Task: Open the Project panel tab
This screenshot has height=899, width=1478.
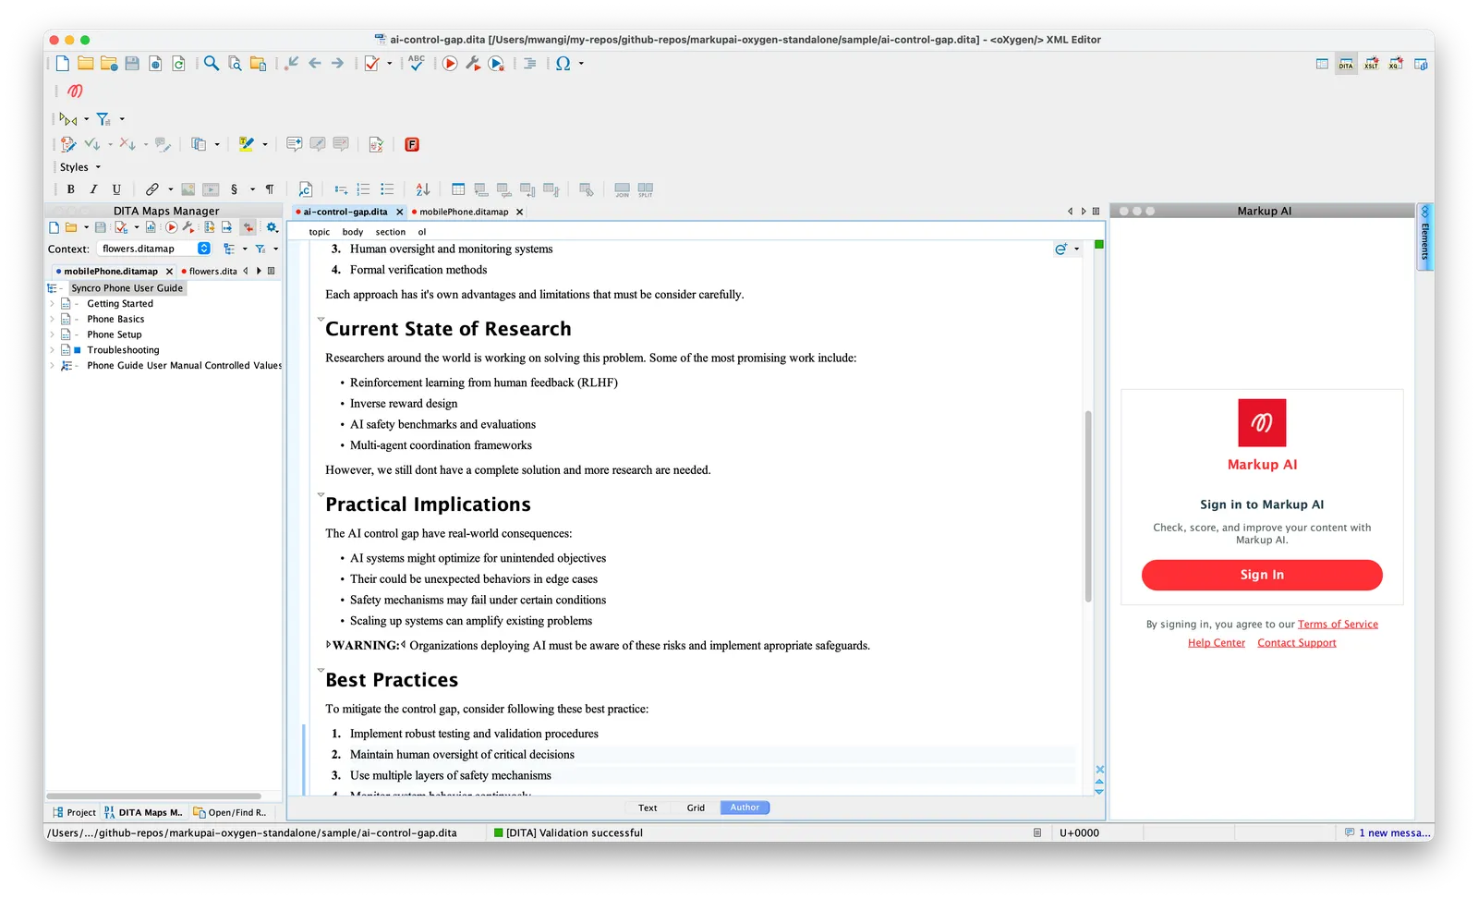Action: click(x=74, y=812)
